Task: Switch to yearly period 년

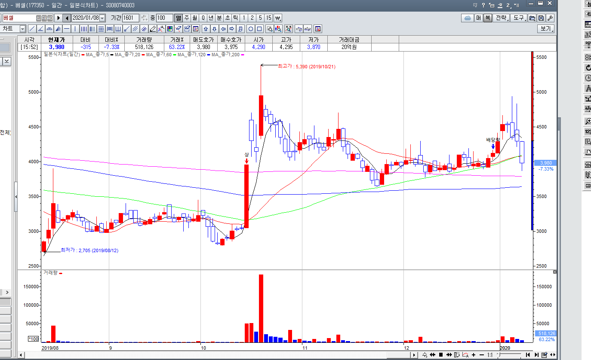Action: [x=211, y=18]
